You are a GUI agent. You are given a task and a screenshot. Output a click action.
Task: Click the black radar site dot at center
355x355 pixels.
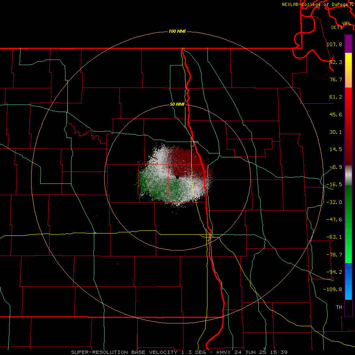pyautogui.click(x=177, y=177)
